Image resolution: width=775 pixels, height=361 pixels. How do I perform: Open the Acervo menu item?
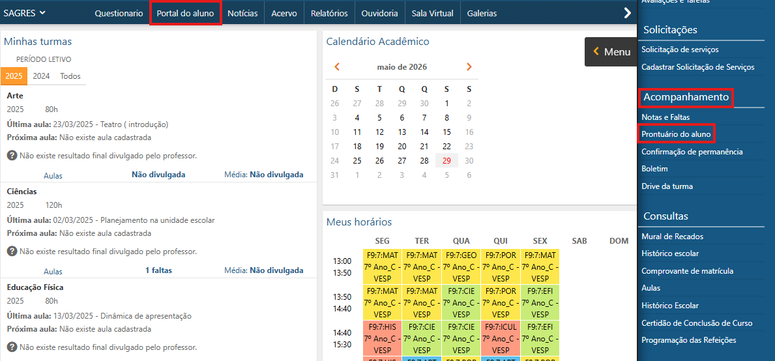point(284,13)
